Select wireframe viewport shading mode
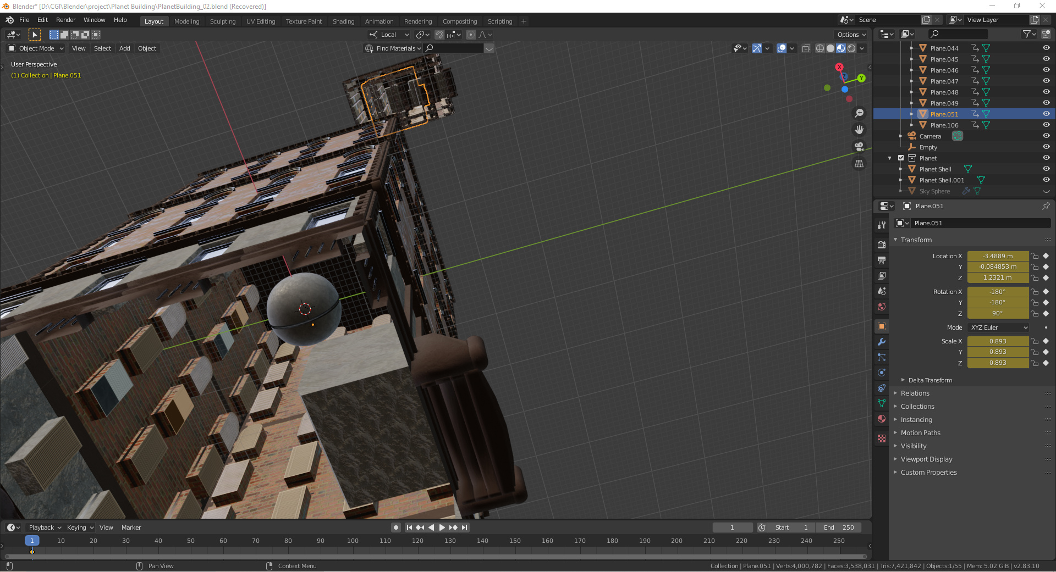 (x=820, y=48)
